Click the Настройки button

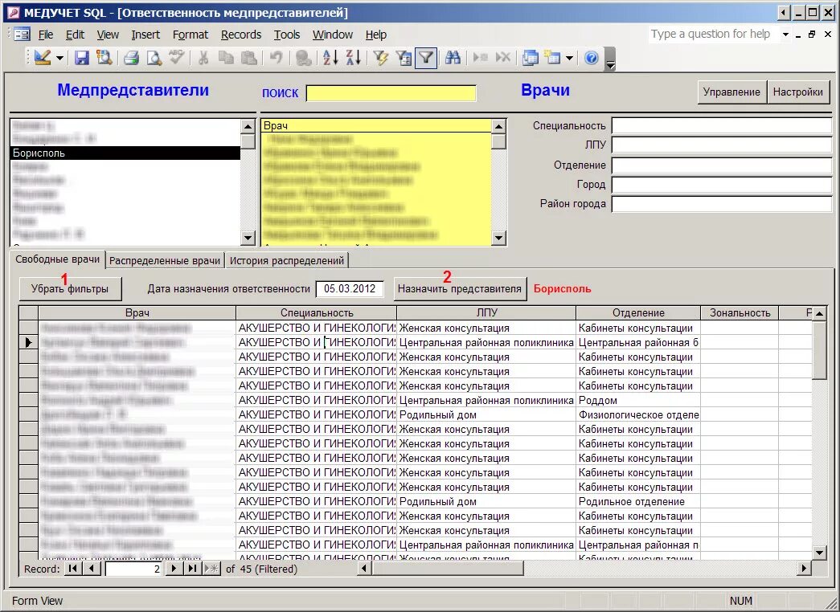tap(798, 92)
